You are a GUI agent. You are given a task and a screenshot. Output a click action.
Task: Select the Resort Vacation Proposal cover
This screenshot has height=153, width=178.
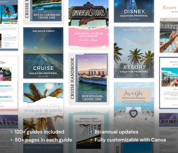[134, 52]
